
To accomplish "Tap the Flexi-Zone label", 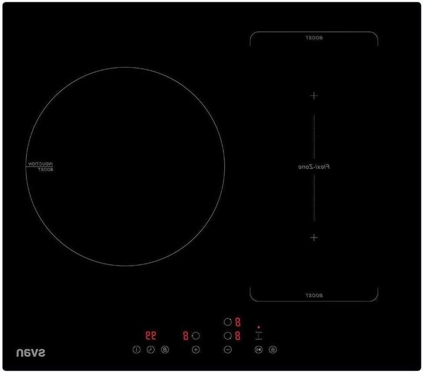I will pyautogui.click(x=314, y=167).
